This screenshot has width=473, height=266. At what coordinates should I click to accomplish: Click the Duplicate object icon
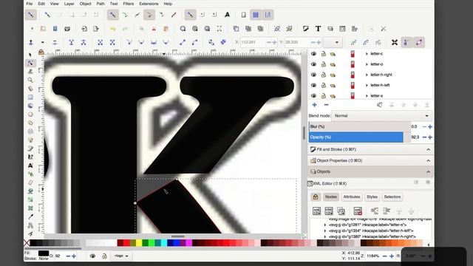(x=236, y=29)
